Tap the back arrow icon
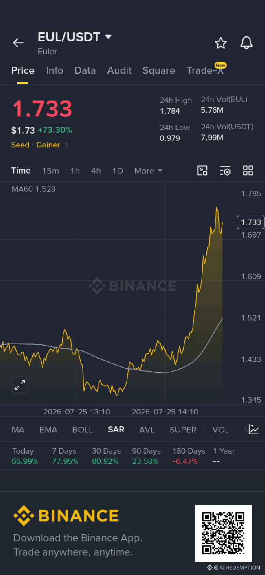 tap(18, 43)
